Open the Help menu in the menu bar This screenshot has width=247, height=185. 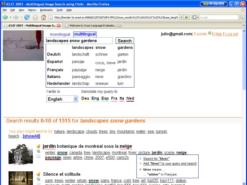(69, 10)
